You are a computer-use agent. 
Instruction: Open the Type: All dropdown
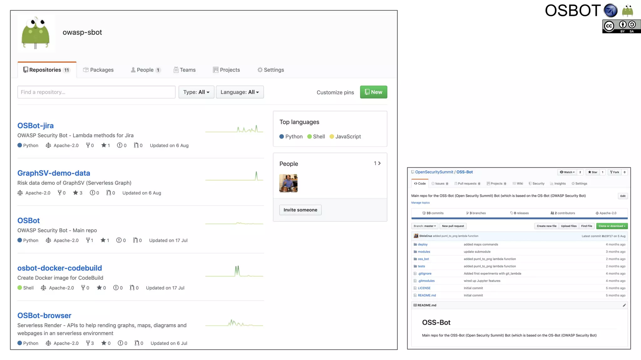point(196,92)
